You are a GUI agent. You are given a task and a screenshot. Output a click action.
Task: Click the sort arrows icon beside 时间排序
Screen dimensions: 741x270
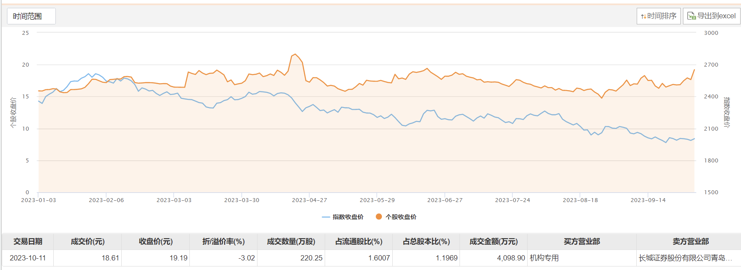click(643, 17)
